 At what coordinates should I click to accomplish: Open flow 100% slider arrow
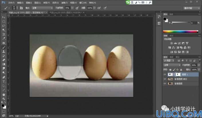tap(95, 8)
